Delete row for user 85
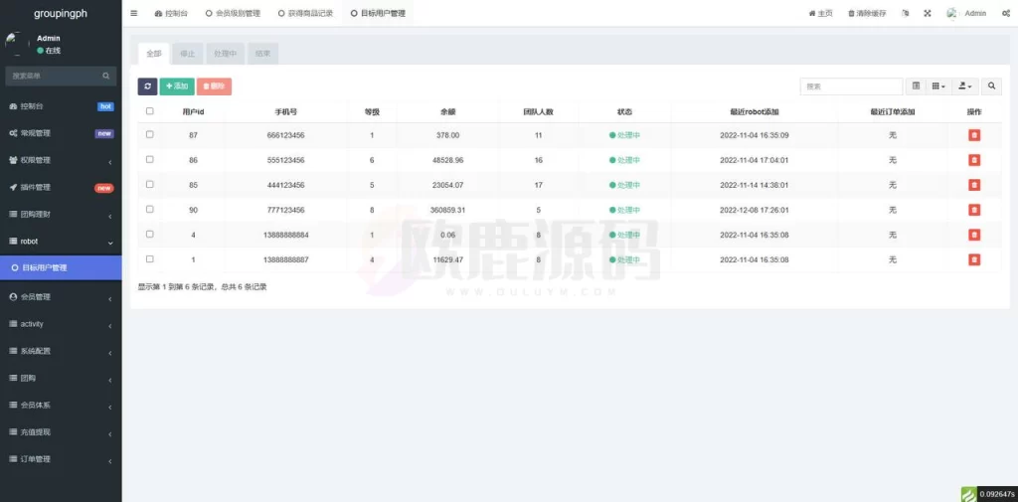1018x502 pixels. pyautogui.click(x=974, y=185)
